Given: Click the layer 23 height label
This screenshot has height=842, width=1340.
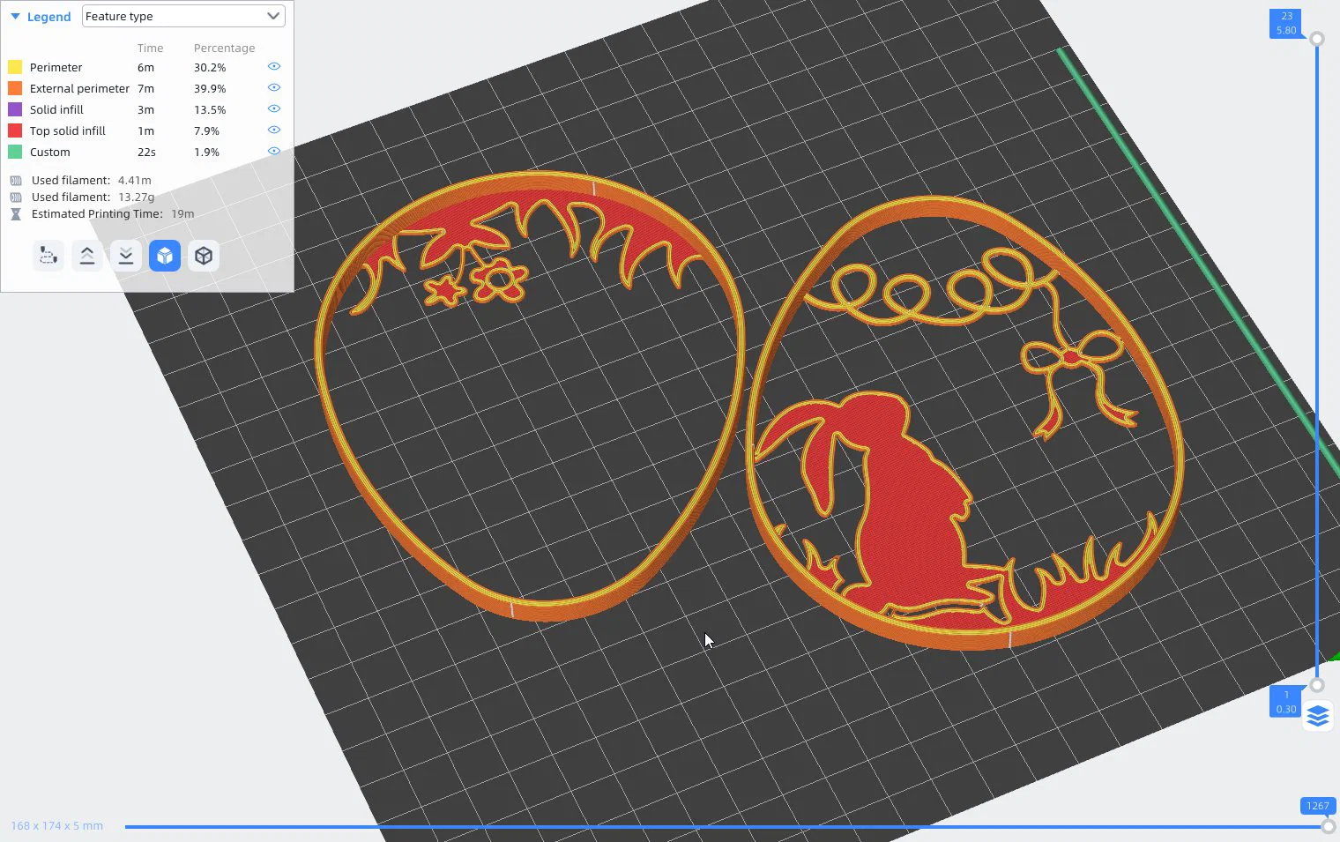Looking at the screenshot, I should pyautogui.click(x=1286, y=24).
